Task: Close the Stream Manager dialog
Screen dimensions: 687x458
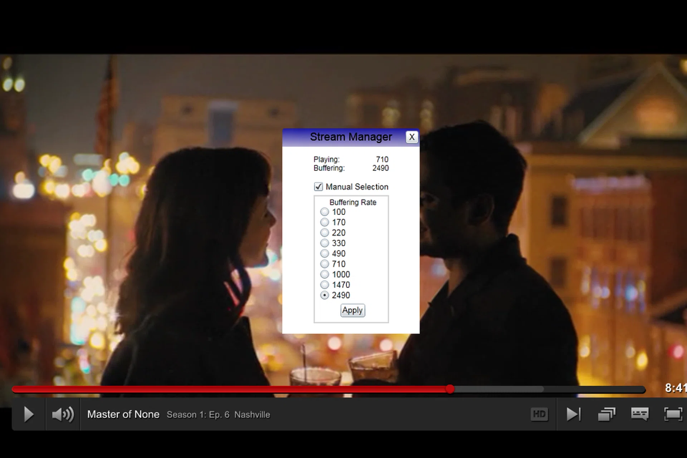Action: 412,137
